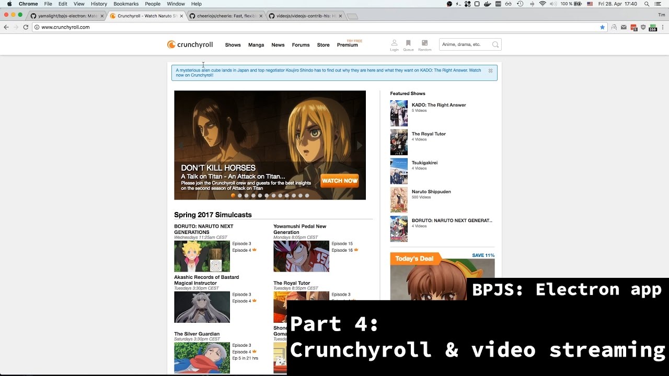Image resolution: width=669 pixels, height=376 pixels.
Task: Open the Wi-Fi status menu
Action: coord(543,4)
